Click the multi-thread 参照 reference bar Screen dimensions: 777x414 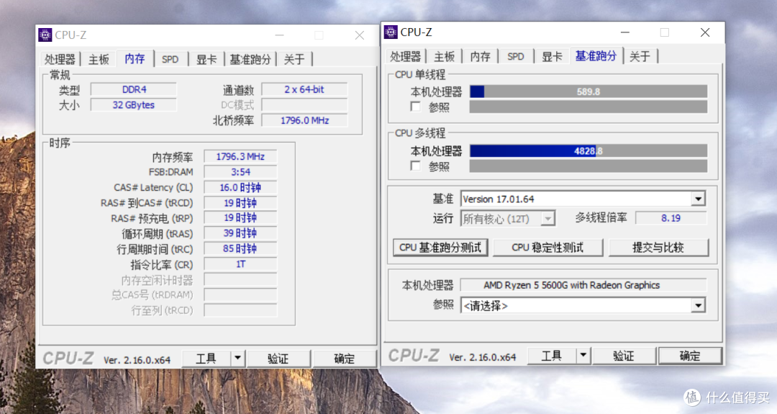pos(589,166)
